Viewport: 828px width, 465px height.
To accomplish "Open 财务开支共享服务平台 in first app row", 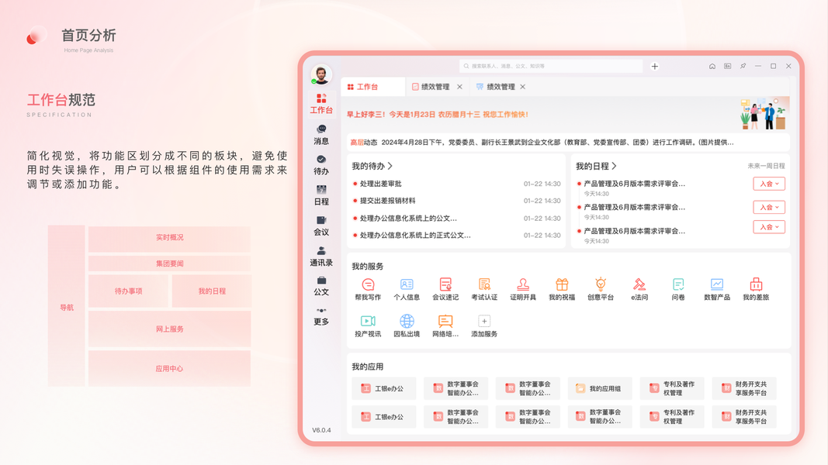I will [x=744, y=388].
